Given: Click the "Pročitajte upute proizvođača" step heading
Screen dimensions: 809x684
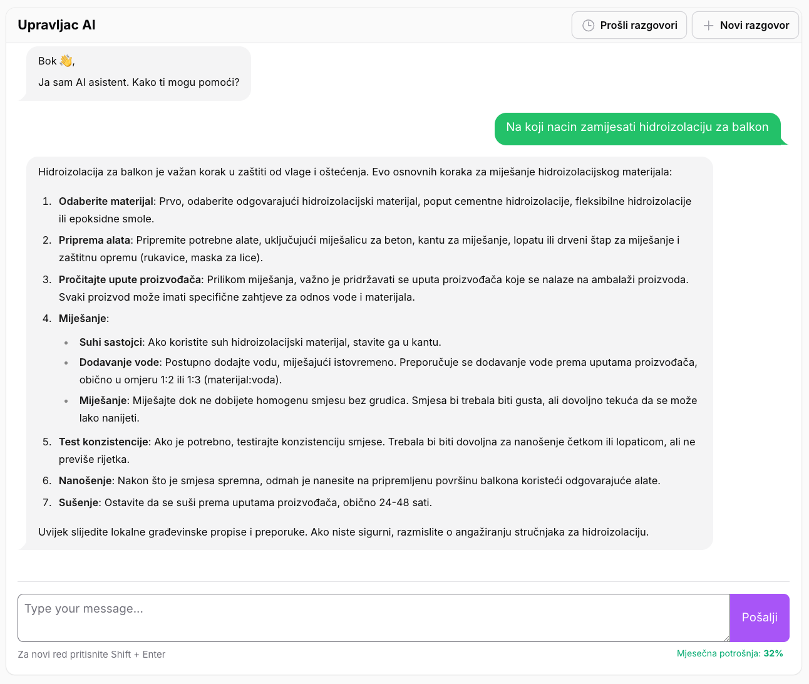Looking at the screenshot, I should tap(130, 279).
